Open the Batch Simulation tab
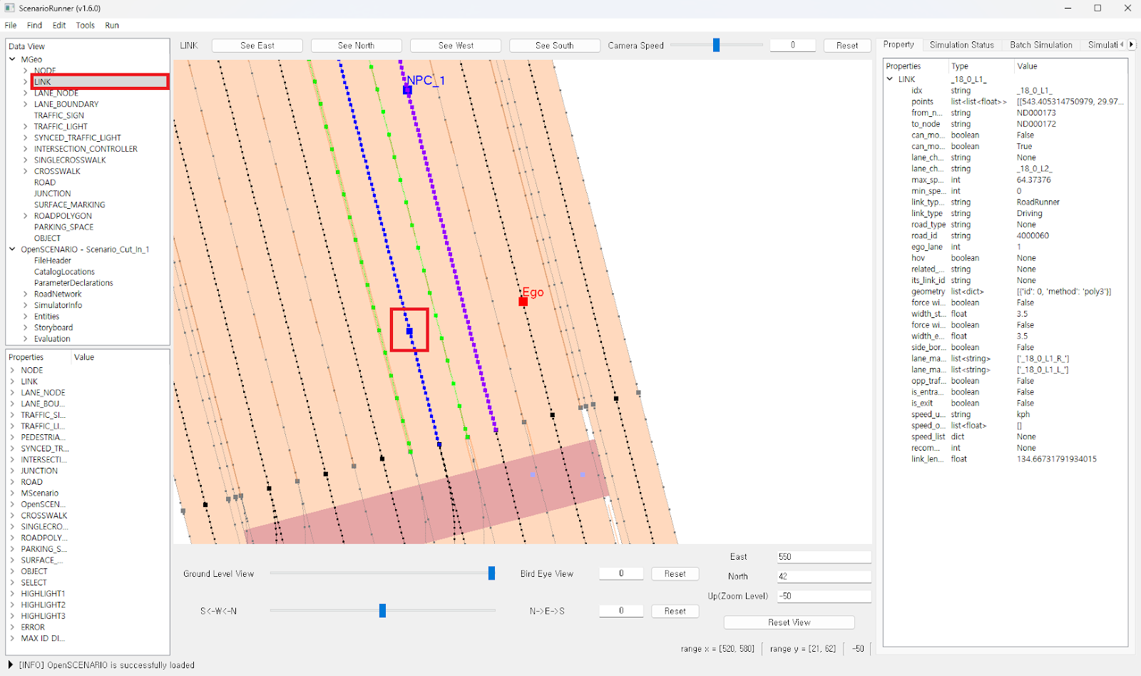1141x676 pixels. pos(1040,45)
